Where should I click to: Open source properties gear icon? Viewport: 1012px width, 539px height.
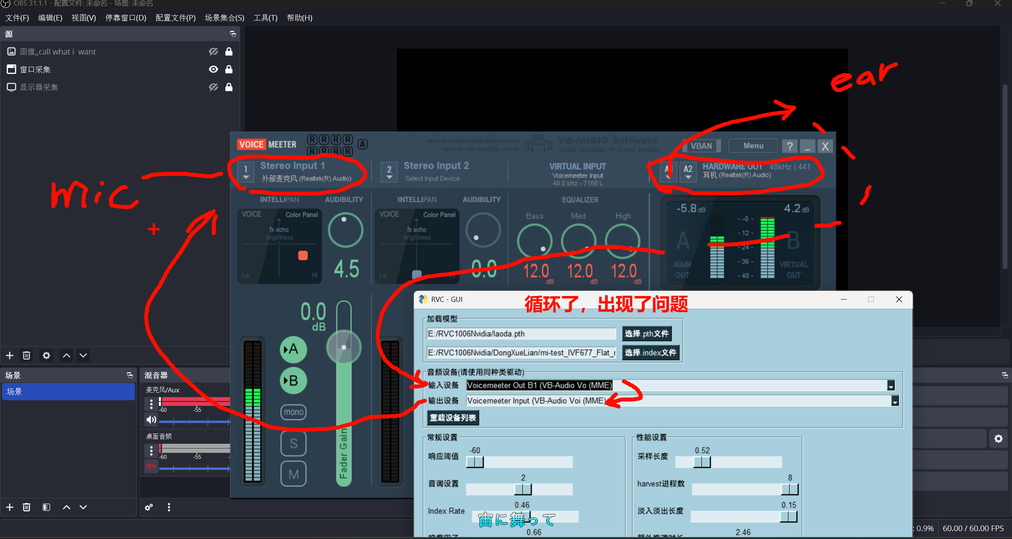tap(46, 355)
